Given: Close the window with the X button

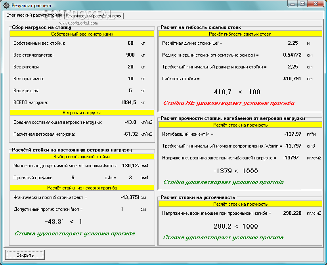Looking at the screenshot, I should point(316,4).
